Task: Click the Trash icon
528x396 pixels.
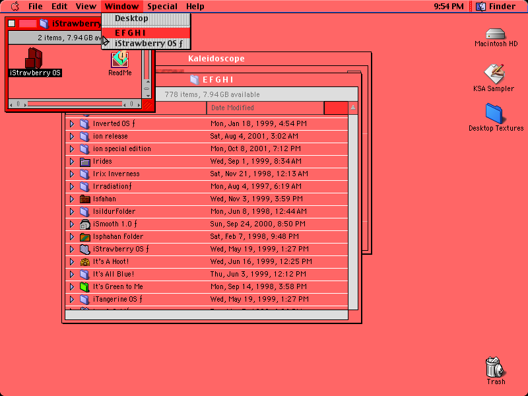Action: click(x=495, y=367)
